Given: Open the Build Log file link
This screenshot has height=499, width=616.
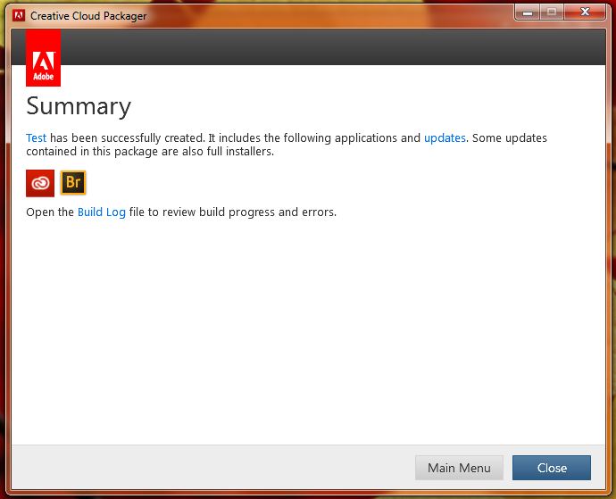Looking at the screenshot, I should (102, 212).
